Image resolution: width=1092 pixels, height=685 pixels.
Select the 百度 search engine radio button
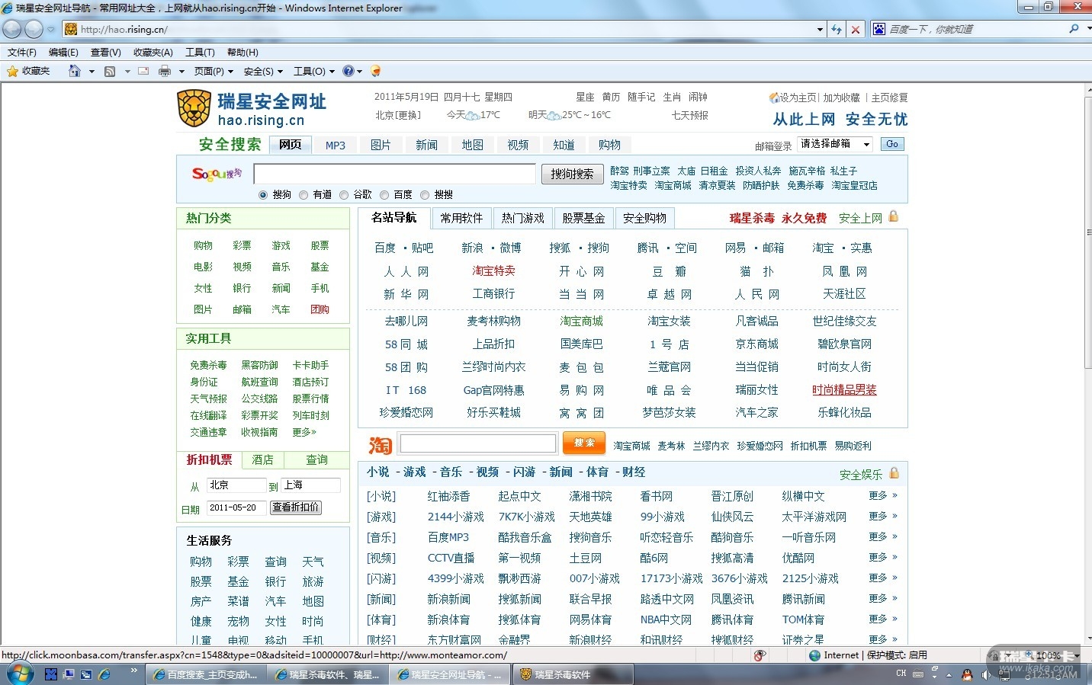384,195
